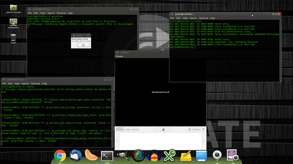This screenshot has width=293, height=164.
Task: Go to next effects page in Cheese
Action: [x=203, y=129]
